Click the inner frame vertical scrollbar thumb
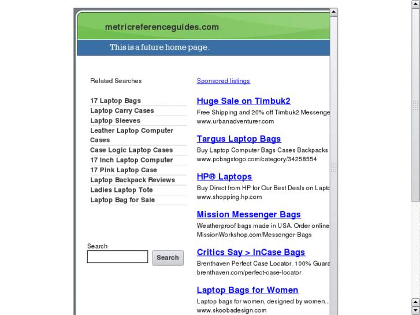Screen dimensions: 420x315 click(334, 168)
